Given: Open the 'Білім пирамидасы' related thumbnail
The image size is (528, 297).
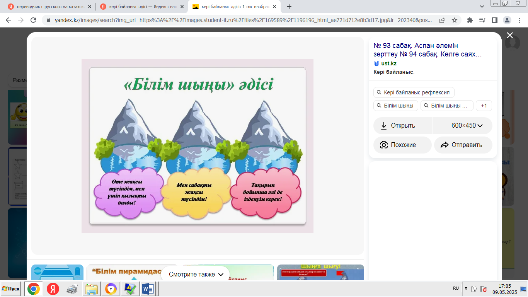Looking at the screenshot, I should 131,272.
